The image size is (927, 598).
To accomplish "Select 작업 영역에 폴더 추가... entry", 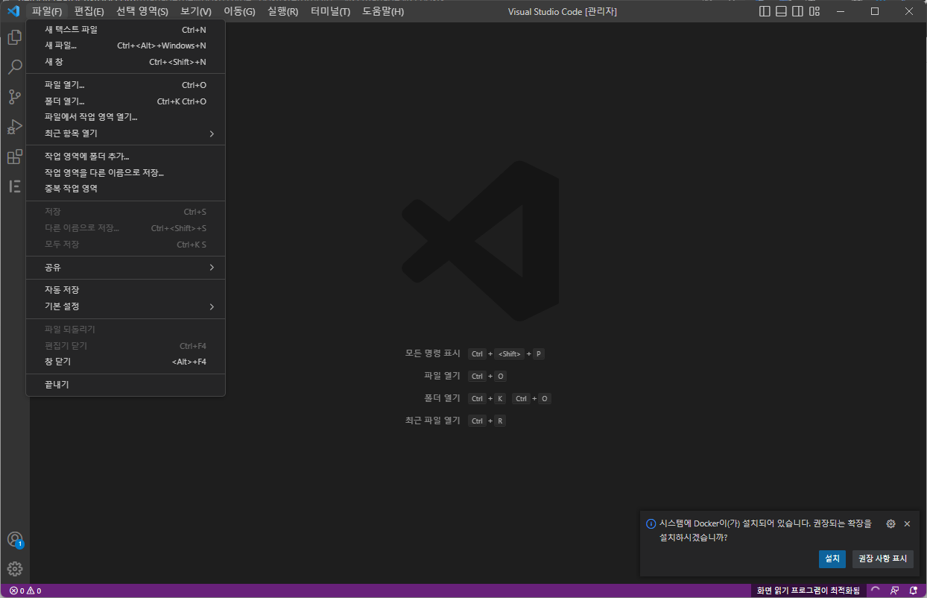I will pos(125,157).
